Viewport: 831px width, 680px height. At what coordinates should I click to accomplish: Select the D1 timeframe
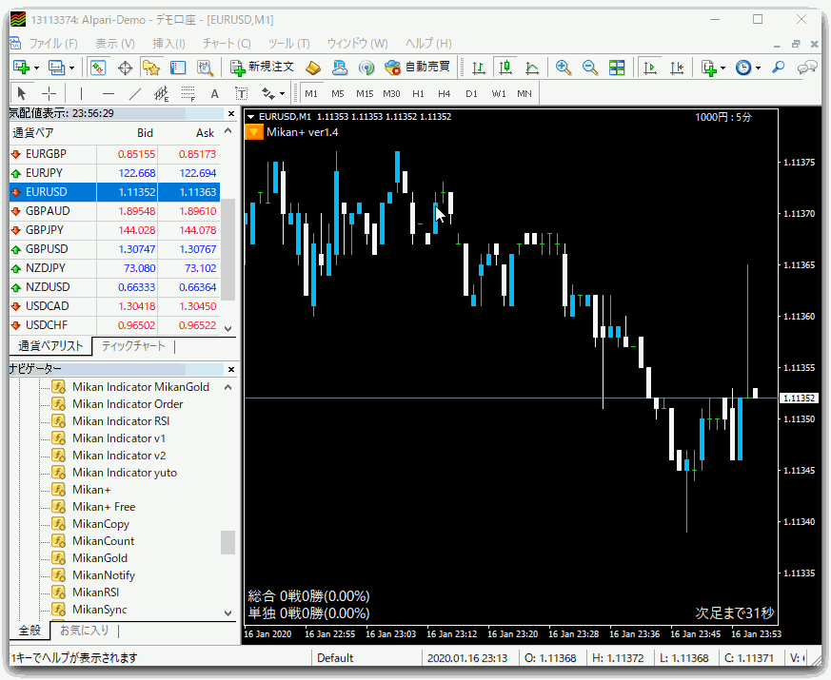[471, 94]
